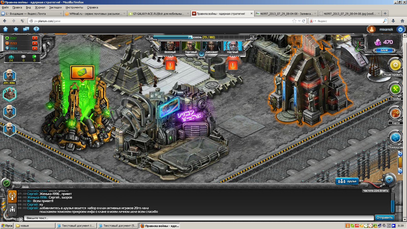Add titanium using the red arrow beside 1593

point(35,43)
